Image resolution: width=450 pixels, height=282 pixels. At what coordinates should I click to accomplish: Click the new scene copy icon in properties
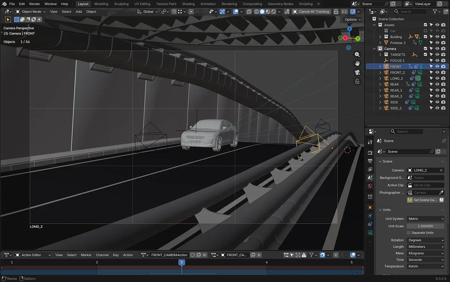point(438,151)
